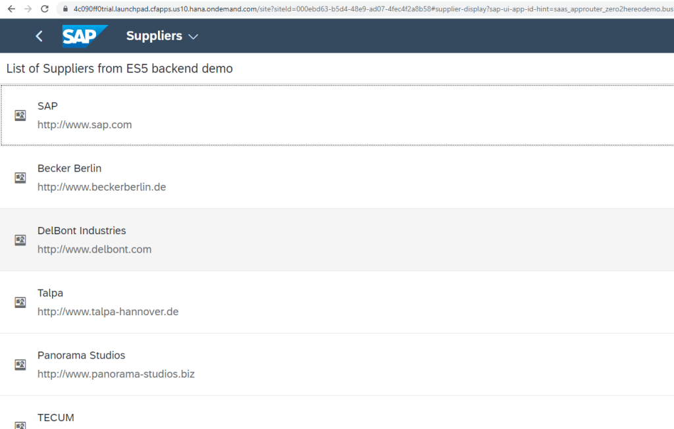This screenshot has height=429, width=674.
Task: Click the http://www.panorama-studios.biz URL text
Action: click(116, 374)
